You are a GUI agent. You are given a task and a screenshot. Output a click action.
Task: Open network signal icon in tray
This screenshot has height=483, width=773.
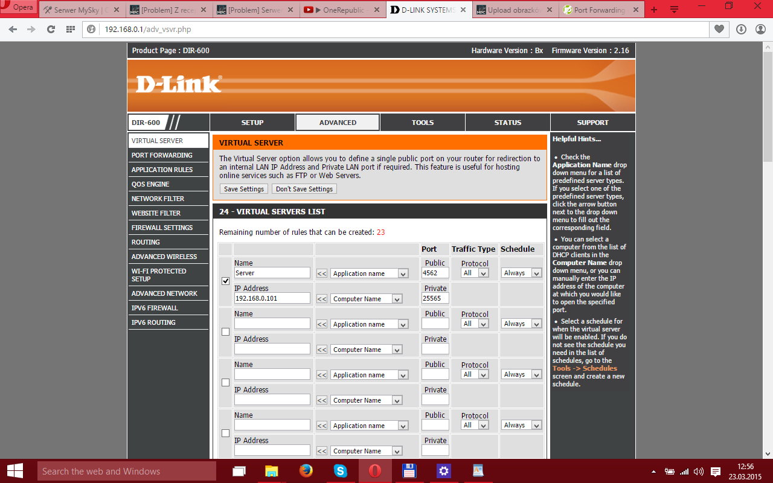click(x=684, y=471)
